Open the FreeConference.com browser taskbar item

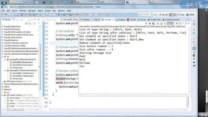point(88,2)
